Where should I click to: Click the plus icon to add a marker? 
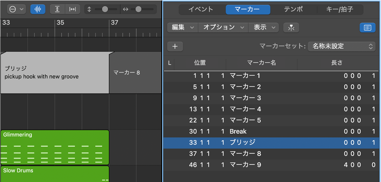pos(175,46)
